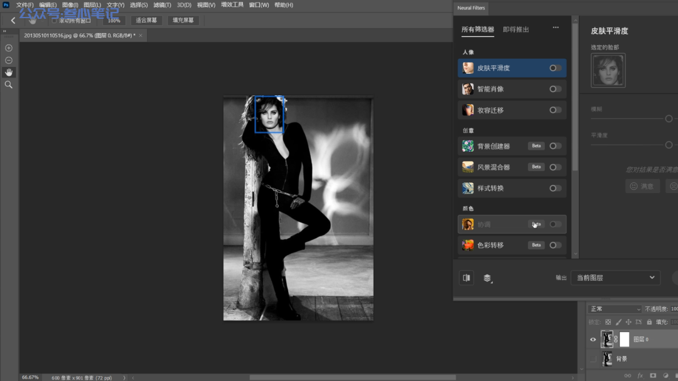The width and height of the screenshot is (678, 381).
Task: Enable the 背景创建器 filter switch
Action: click(555, 146)
